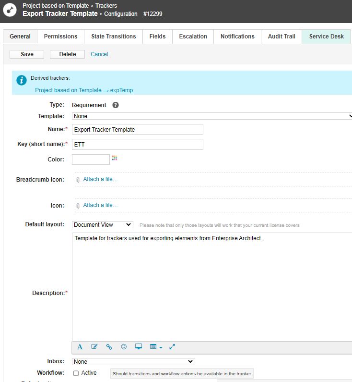Viewport: 352px width, 382px height.
Task: Open the Trackers breadcrumb link
Action: 106,6
